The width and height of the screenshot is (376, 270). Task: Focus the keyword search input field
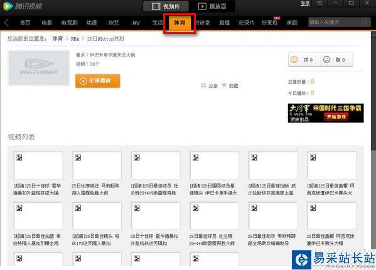pos(335,23)
